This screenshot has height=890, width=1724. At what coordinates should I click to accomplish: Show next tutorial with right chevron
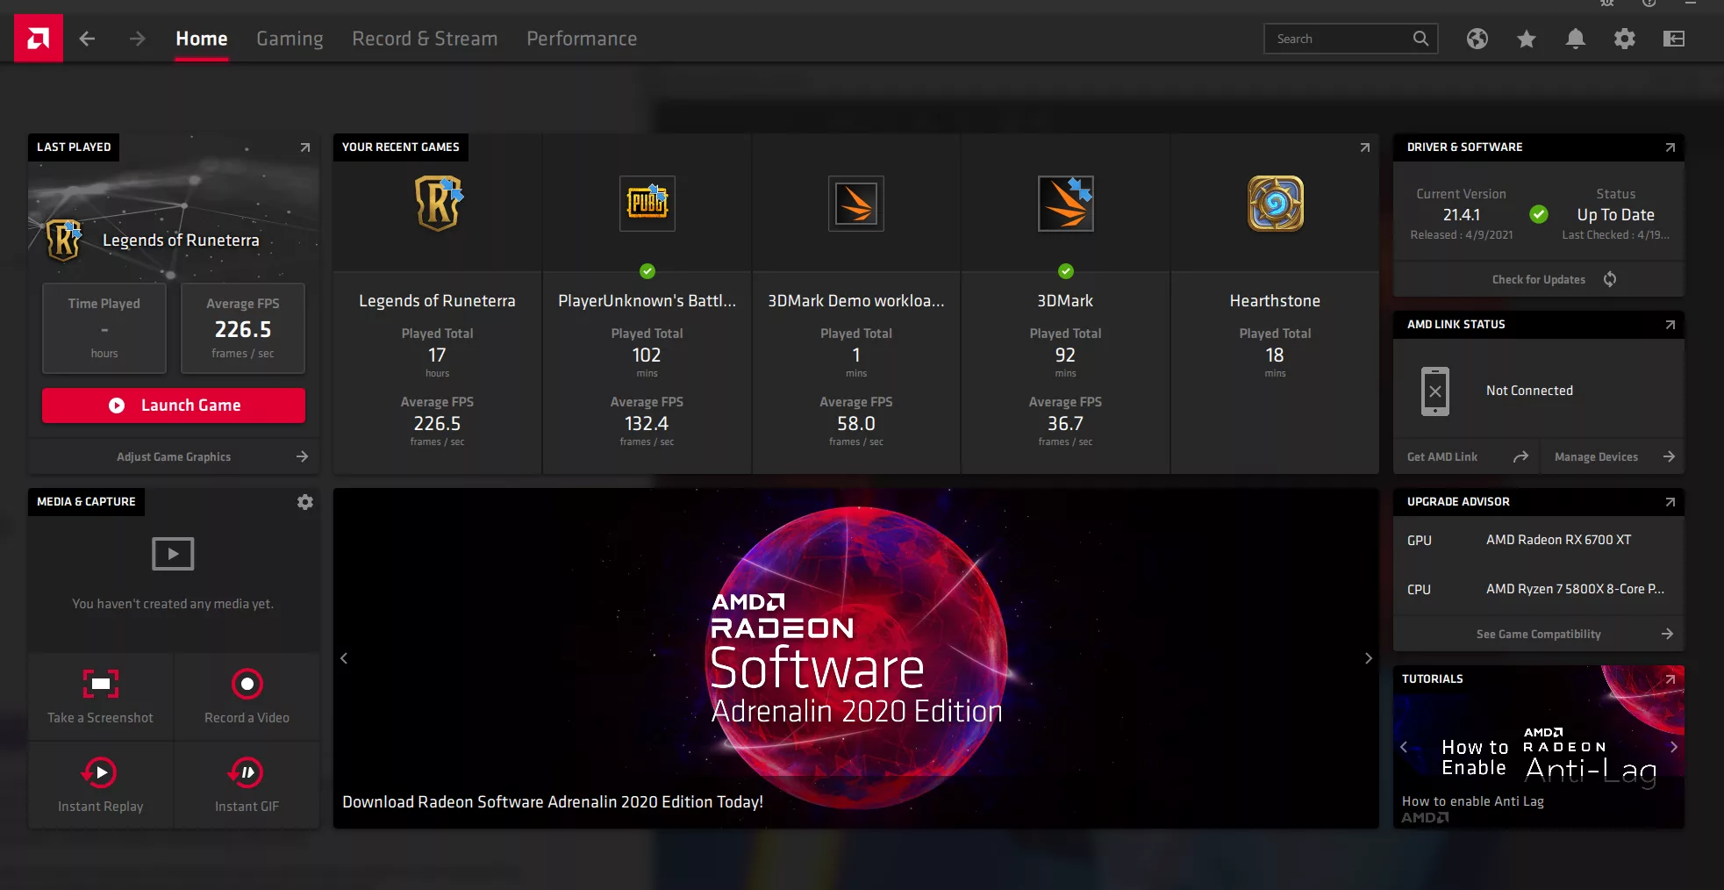[x=1674, y=747]
